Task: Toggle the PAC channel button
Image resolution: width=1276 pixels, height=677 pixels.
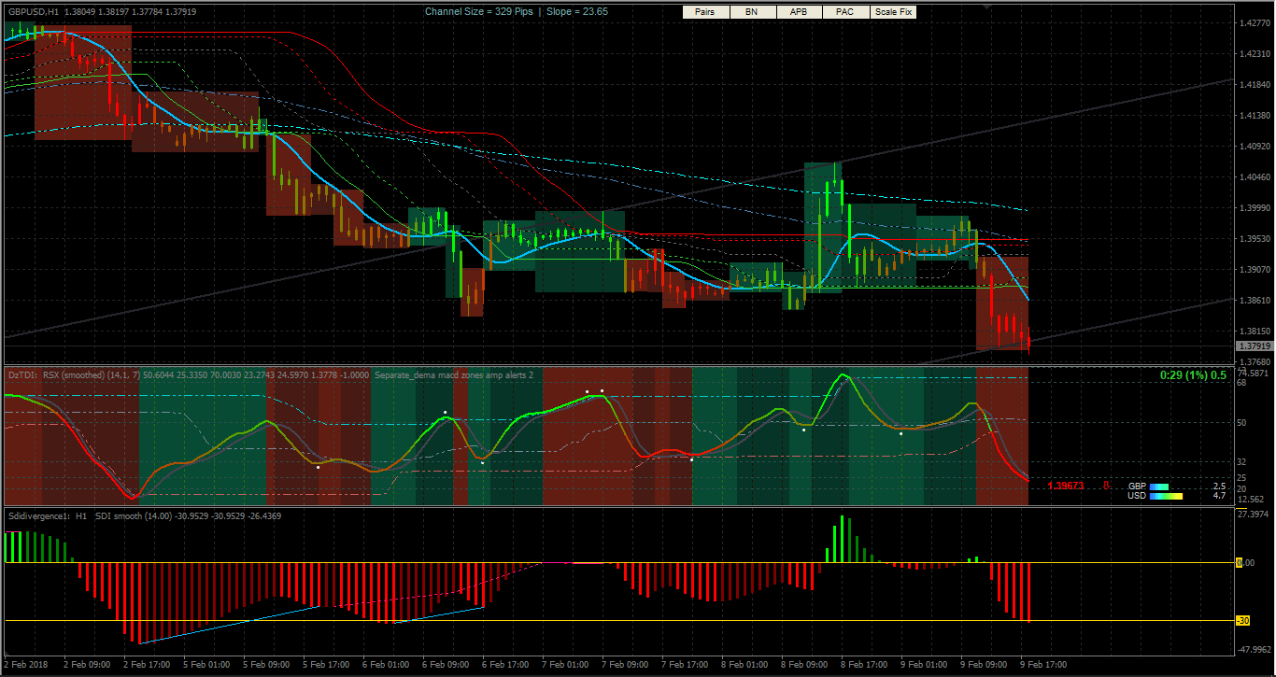Action: coord(844,12)
